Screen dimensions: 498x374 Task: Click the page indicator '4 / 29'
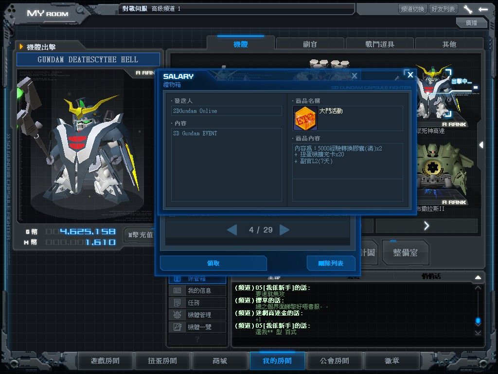pyautogui.click(x=261, y=230)
